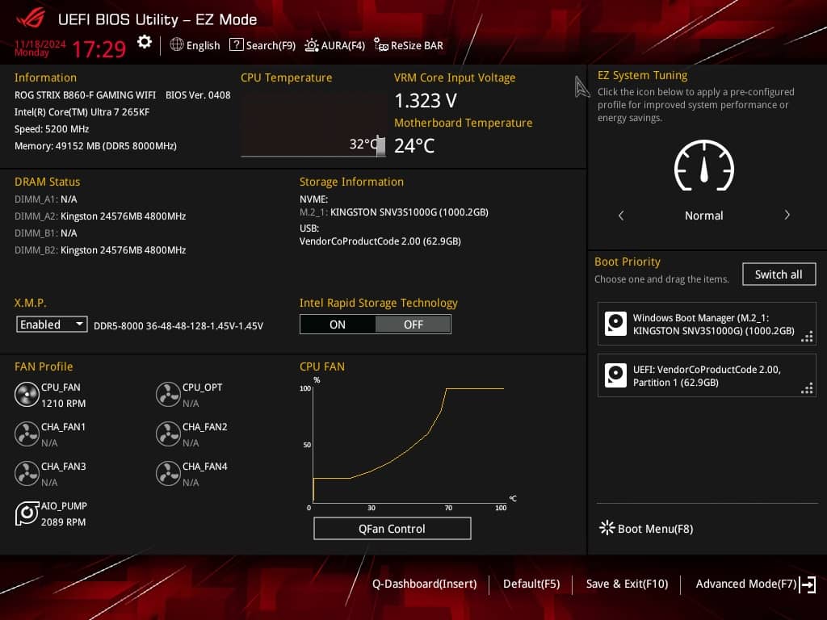Image resolution: width=827 pixels, height=620 pixels.
Task: Click the CHA_FAN3 fan icon
Action: (27, 473)
